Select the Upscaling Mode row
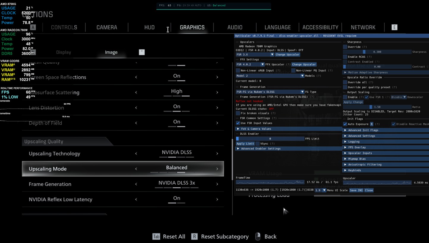The image size is (429, 243). pyautogui.click(x=123, y=169)
